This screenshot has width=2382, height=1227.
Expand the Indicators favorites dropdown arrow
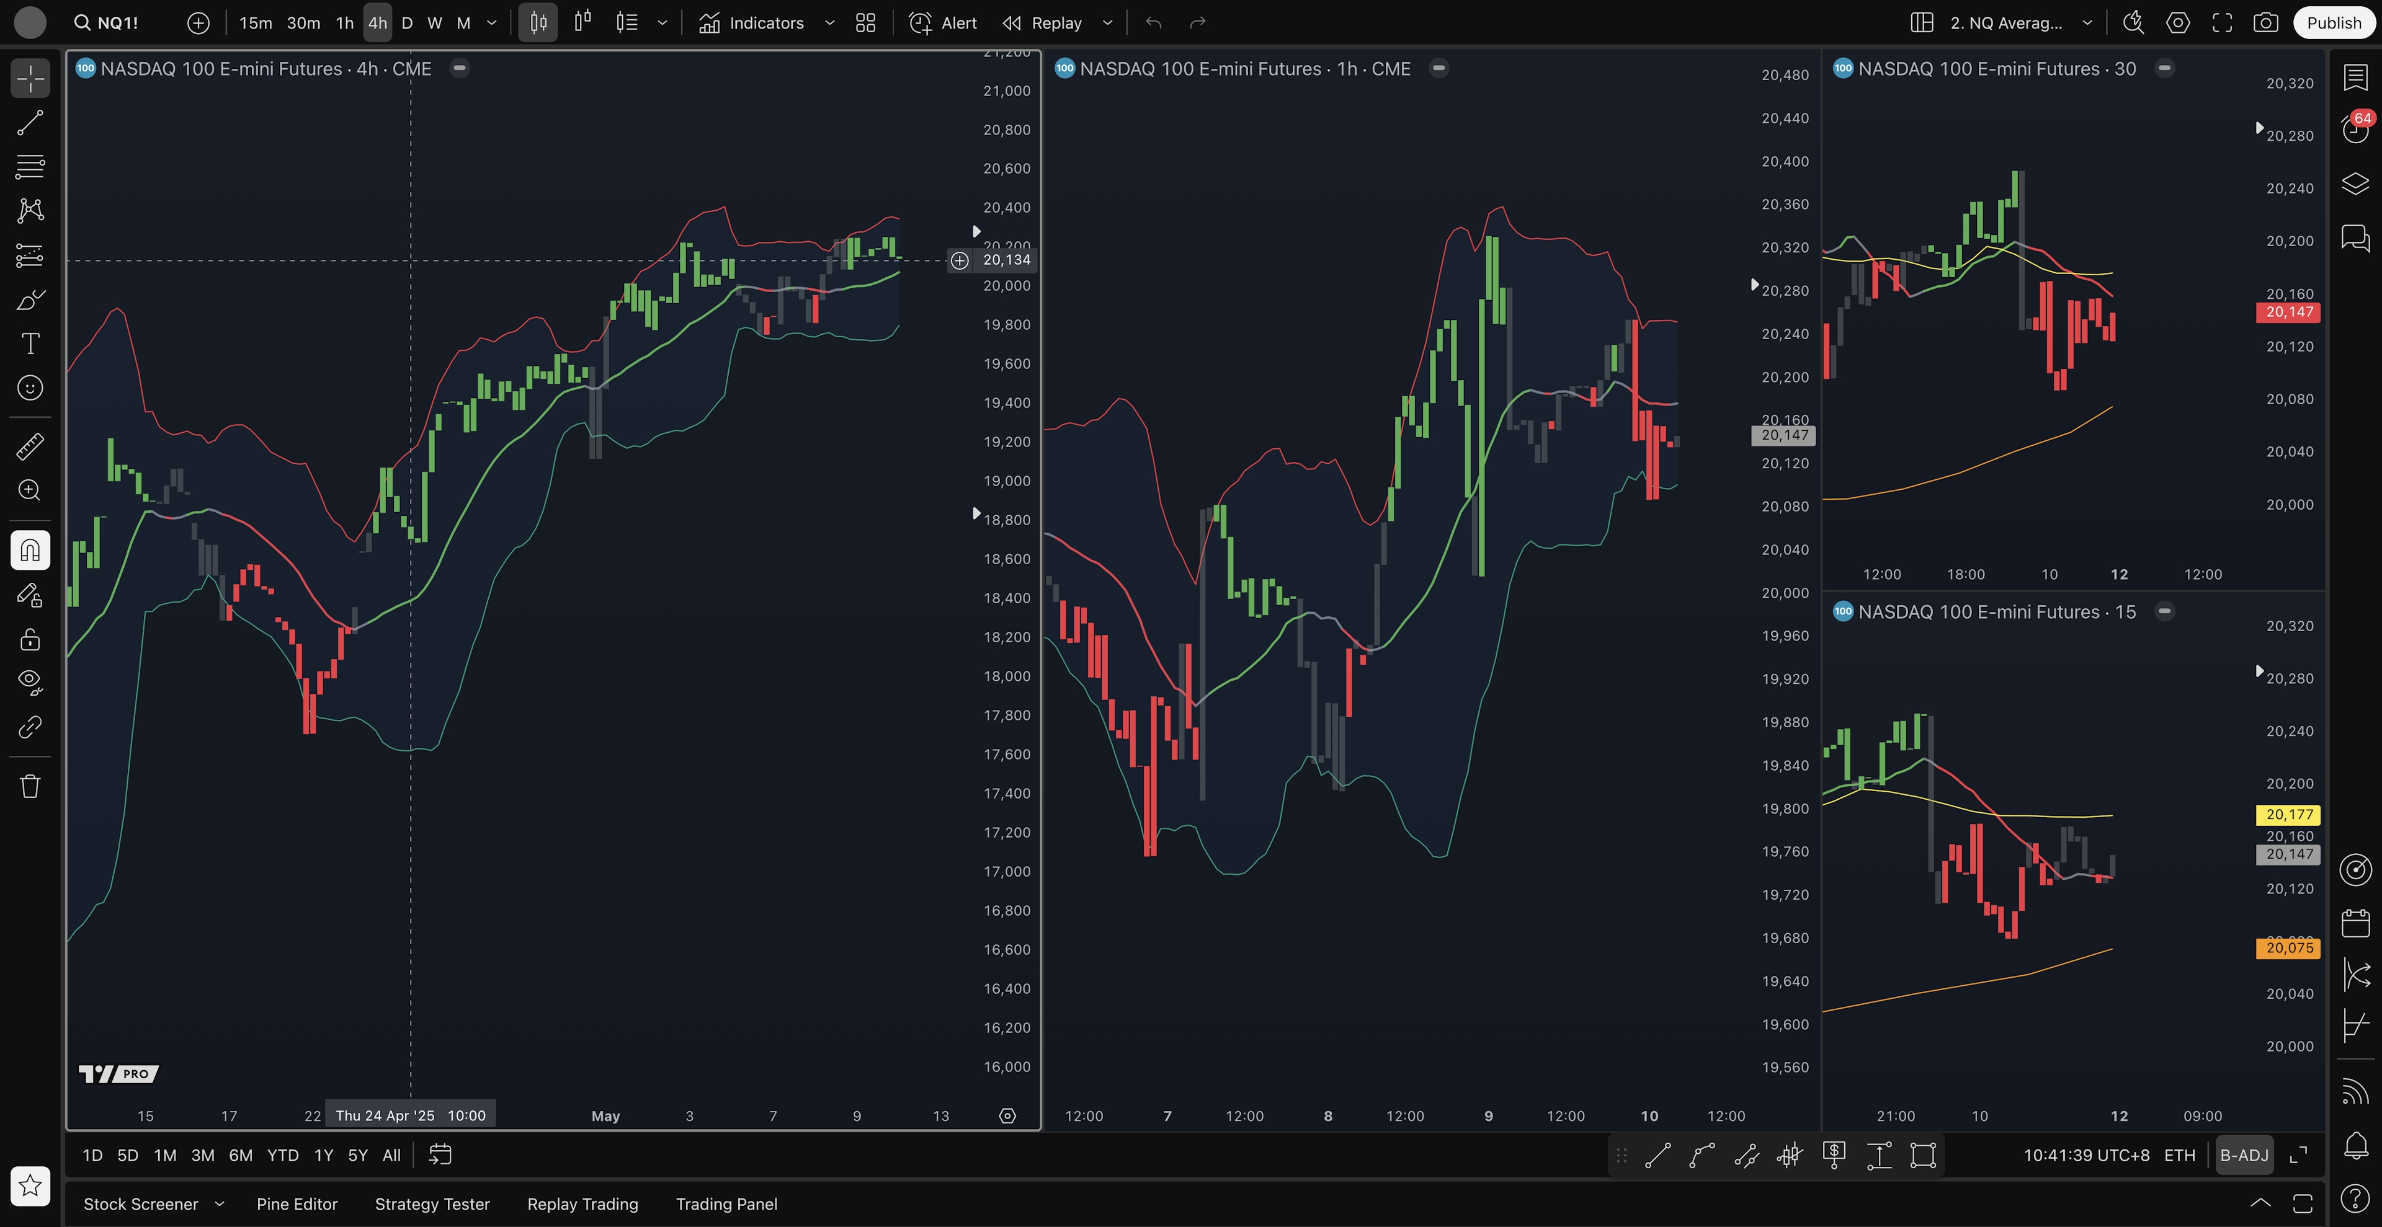pos(829,23)
